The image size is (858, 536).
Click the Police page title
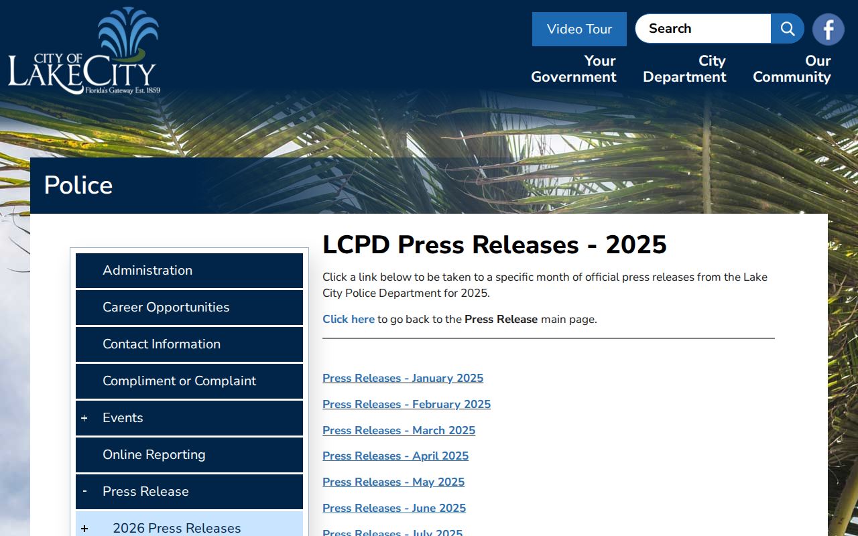click(x=78, y=186)
